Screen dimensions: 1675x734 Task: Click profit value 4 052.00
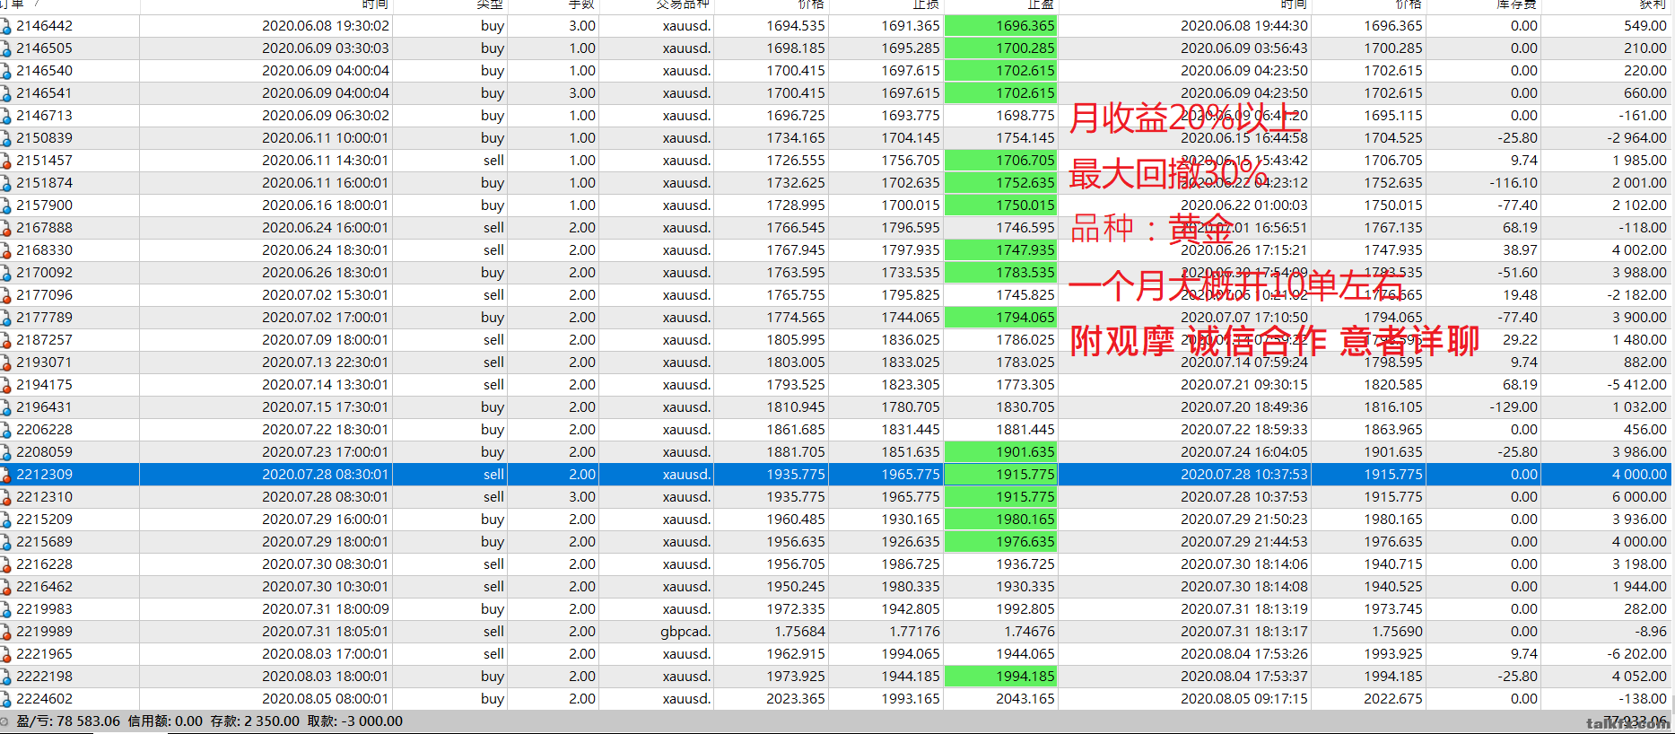1639,677
